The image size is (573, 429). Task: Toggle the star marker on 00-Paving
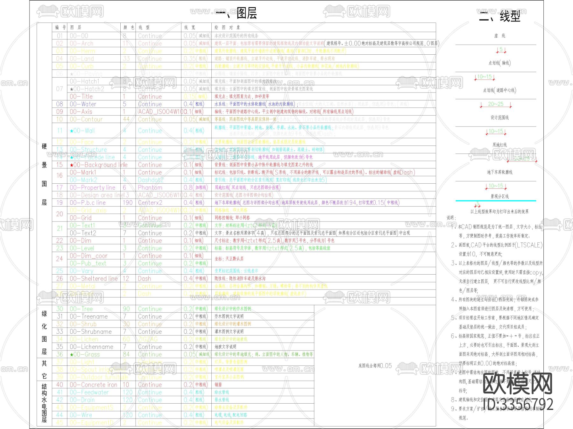point(71,74)
